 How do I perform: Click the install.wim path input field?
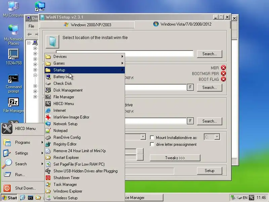[x=125, y=54]
